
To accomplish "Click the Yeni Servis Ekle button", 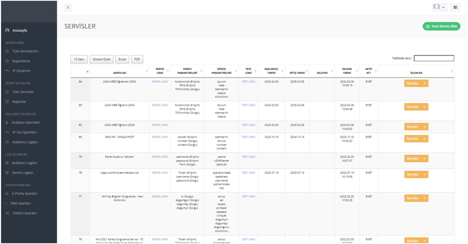I will tap(442, 26).
